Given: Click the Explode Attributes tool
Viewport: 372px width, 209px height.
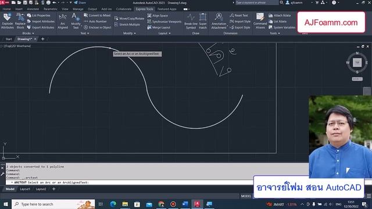Looking at the screenshot, I should point(8,21).
